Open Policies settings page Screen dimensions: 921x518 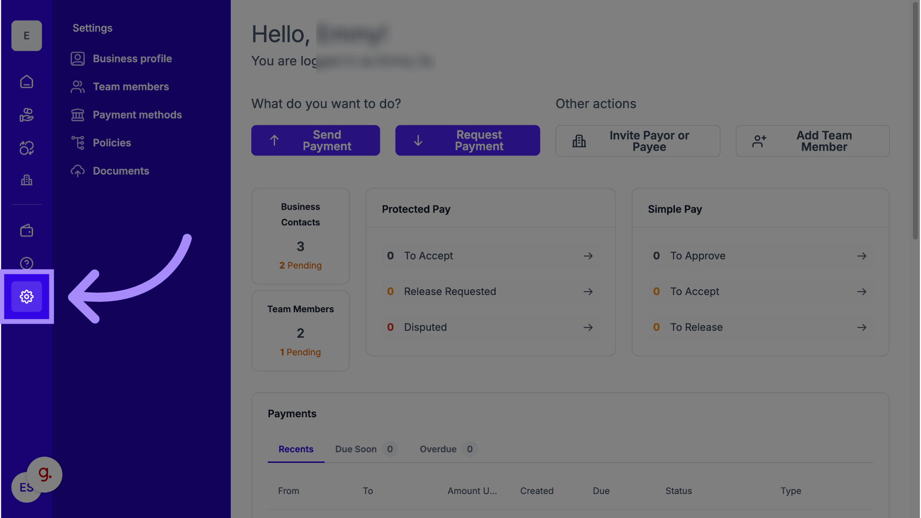[112, 143]
